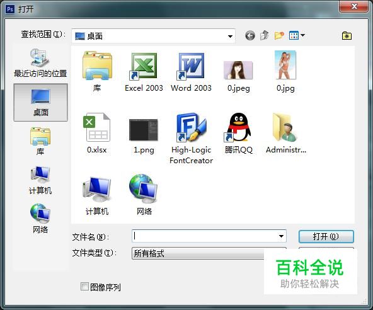373x310 pixels.
Task: Select the Excel 2003 shortcut
Action: (x=144, y=72)
